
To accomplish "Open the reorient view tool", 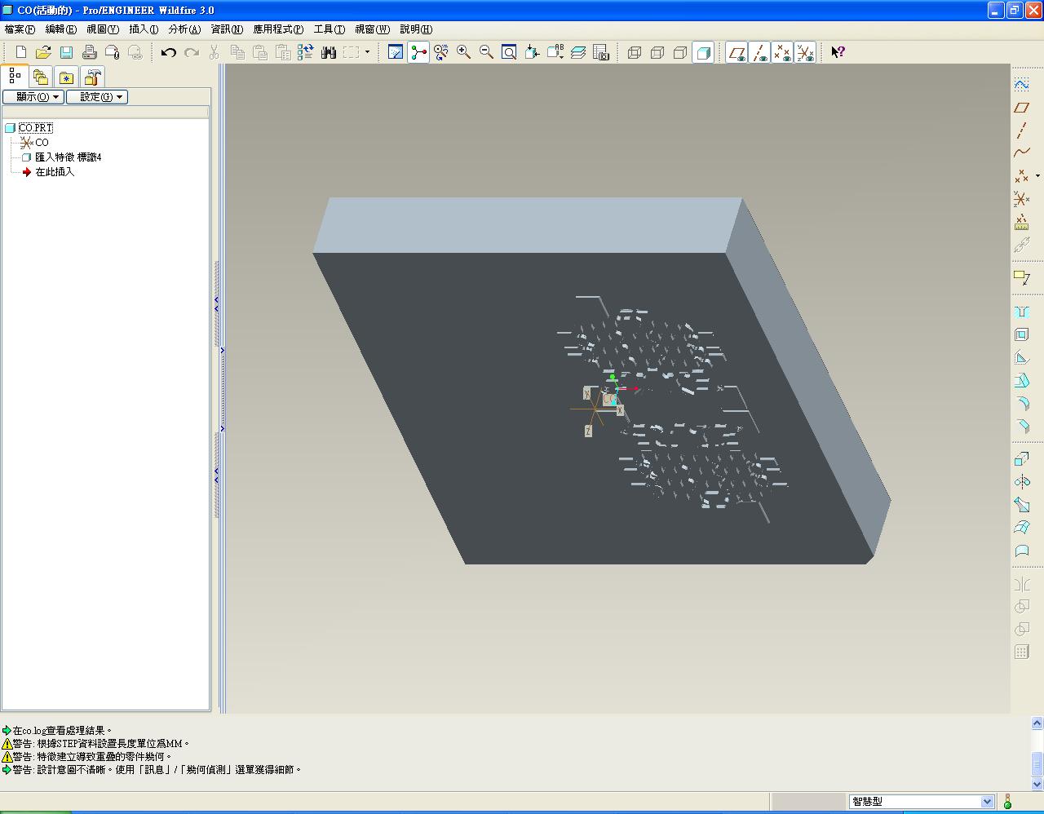I will (x=532, y=52).
